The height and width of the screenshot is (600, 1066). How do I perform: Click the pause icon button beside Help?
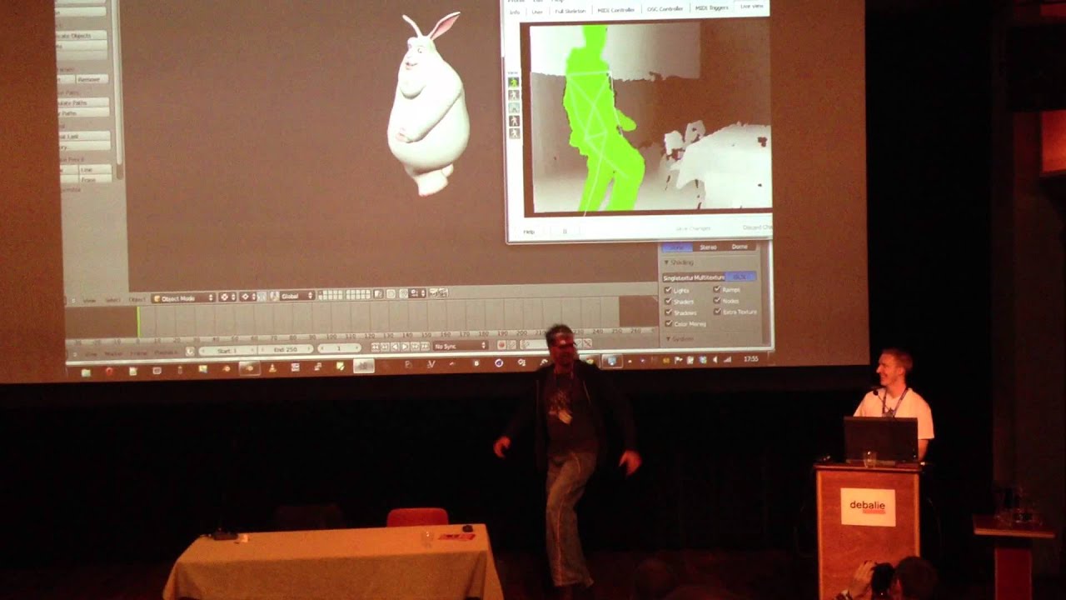pyautogui.click(x=565, y=232)
